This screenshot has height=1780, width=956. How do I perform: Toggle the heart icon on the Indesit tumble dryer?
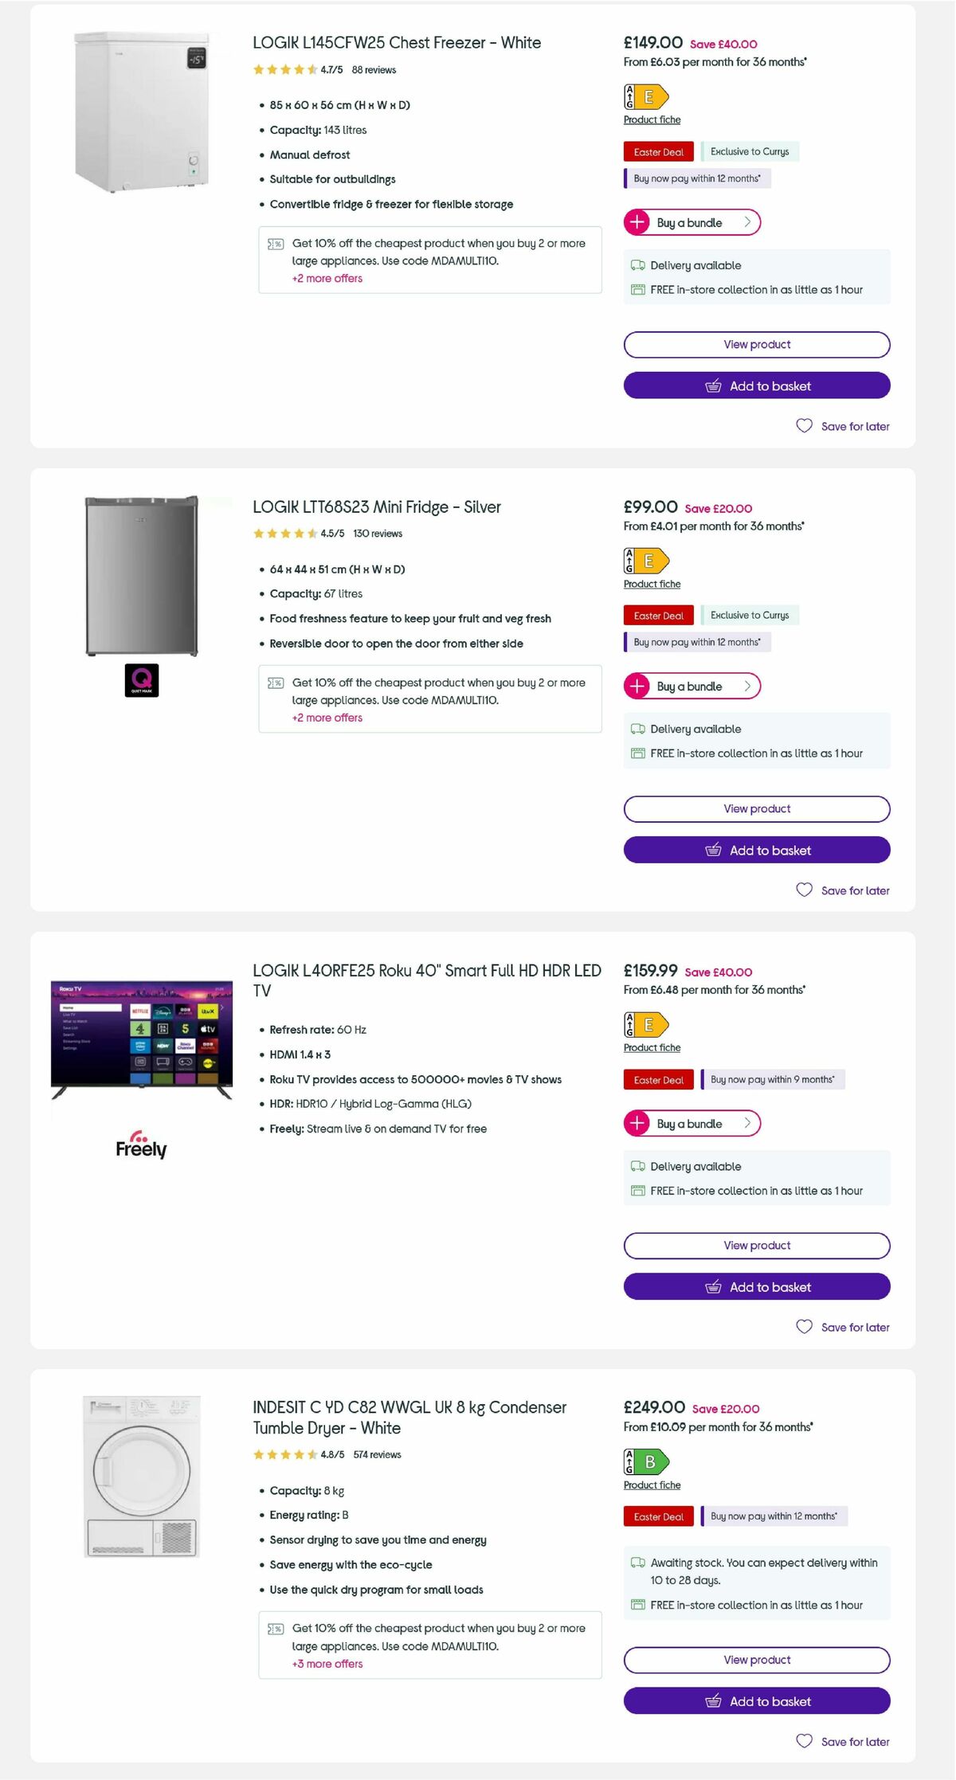click(804, 1742)
